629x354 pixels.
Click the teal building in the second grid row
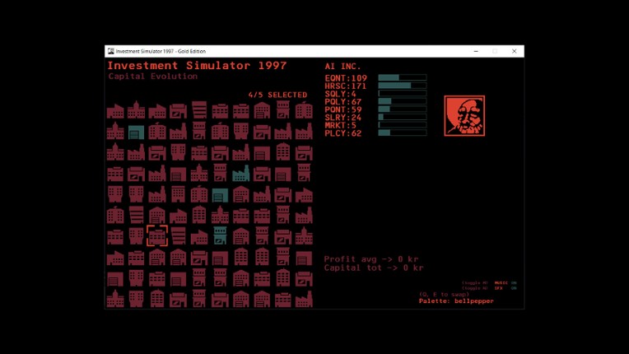pyautogui.click(x=136, y=132)
